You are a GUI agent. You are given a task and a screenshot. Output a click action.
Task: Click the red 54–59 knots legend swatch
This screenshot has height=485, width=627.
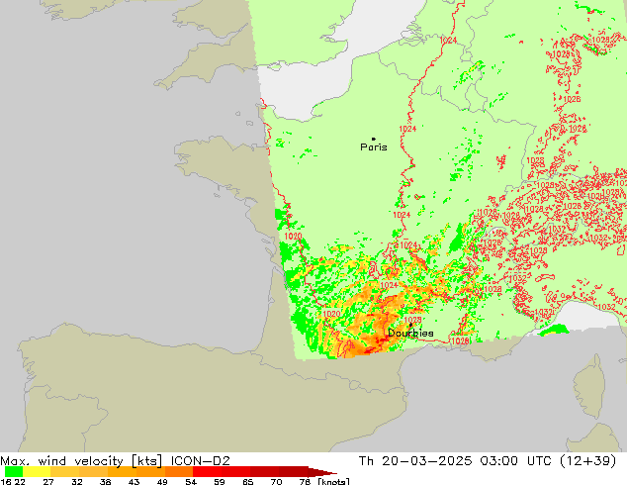(x=207, y=472)
